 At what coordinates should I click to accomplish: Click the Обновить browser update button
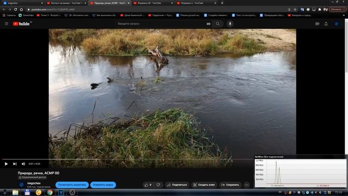point(337,10)
